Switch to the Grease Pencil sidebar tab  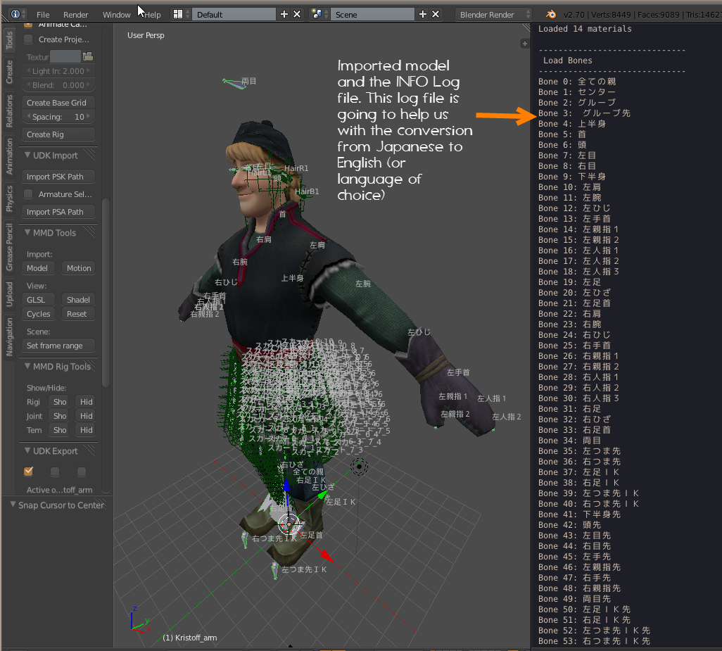8,247
